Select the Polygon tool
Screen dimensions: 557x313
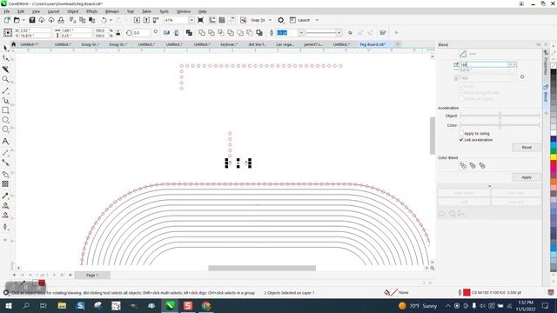tap(5, 130)
